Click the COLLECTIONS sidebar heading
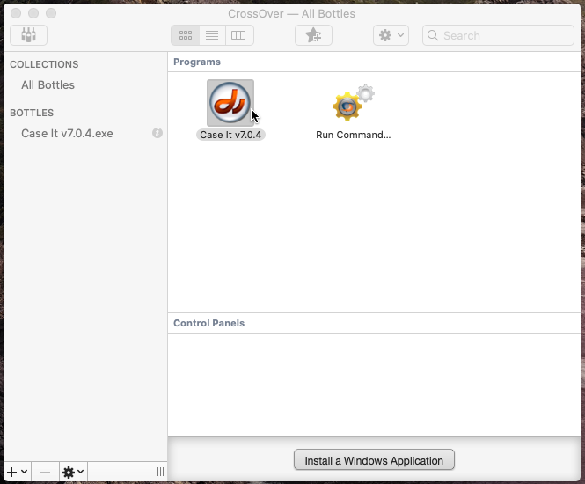585x484 pixels. click(x=44, y=64)
